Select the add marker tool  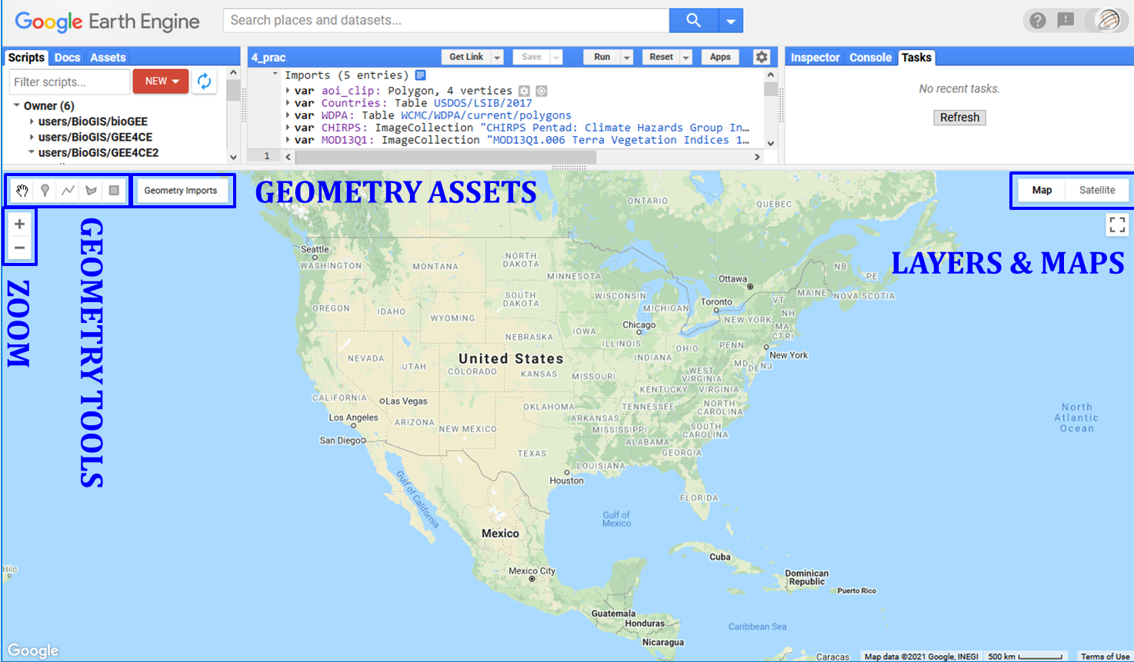click(x=45, y=191)
